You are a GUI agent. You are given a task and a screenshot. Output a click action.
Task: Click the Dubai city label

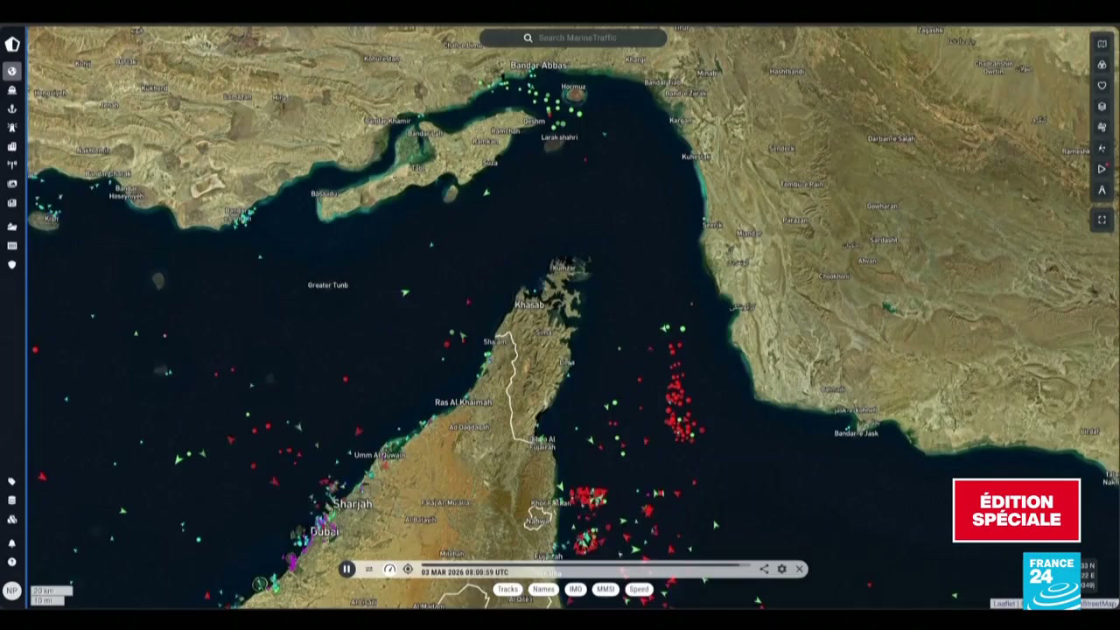325,531
